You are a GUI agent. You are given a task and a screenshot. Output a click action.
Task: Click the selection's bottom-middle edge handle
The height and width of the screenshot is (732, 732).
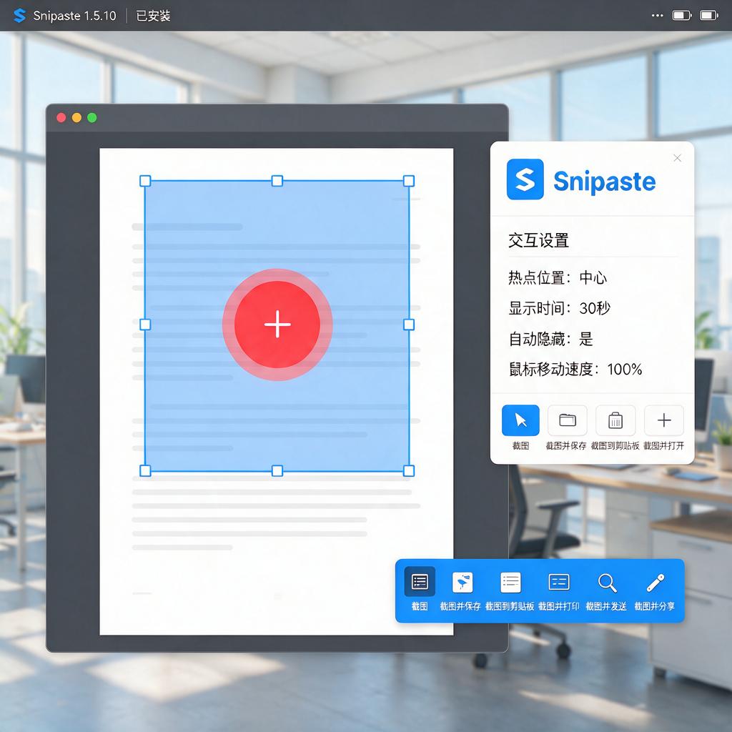pos(277,470)
